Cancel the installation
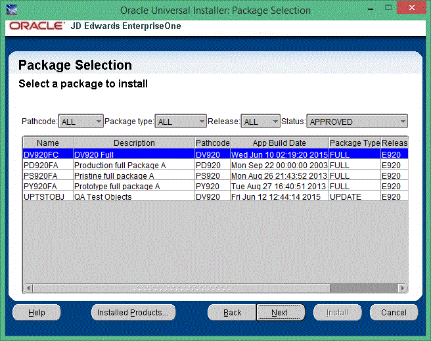Viewport: 431px width, 341px height. tap(394, 313)
